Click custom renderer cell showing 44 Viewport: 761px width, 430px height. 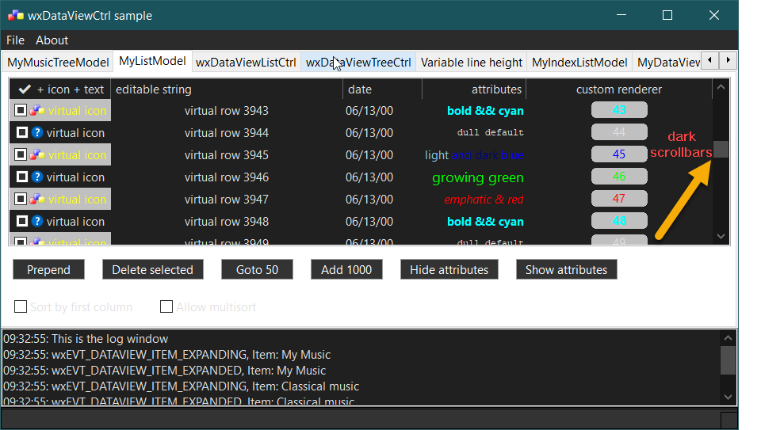click(619, 132)
